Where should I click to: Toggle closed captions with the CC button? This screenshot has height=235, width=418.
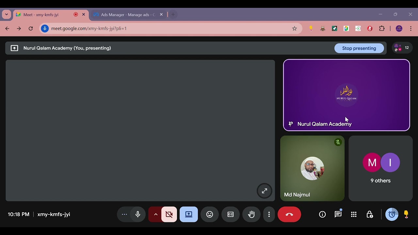[x=231, y=214]
